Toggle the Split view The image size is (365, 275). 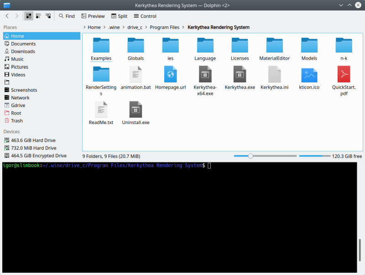[119, 16]
